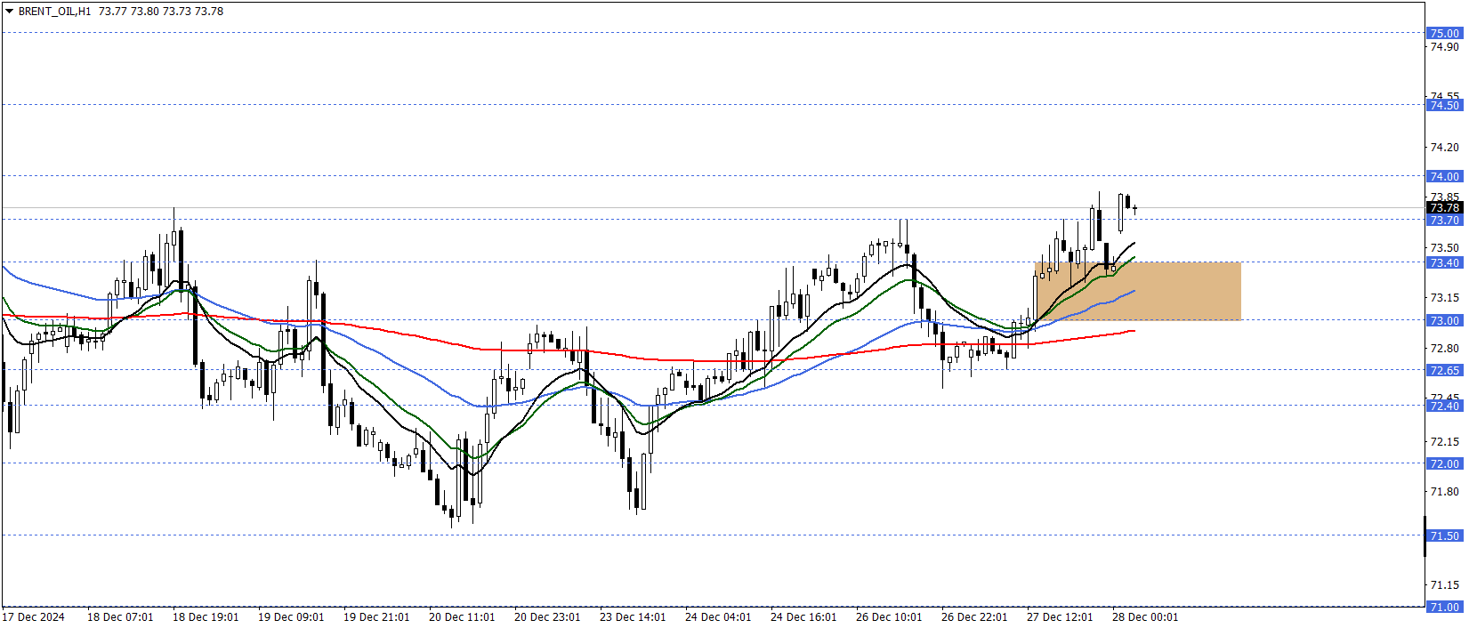Select the 75.00 price level label

click(x=1444, y=33)
